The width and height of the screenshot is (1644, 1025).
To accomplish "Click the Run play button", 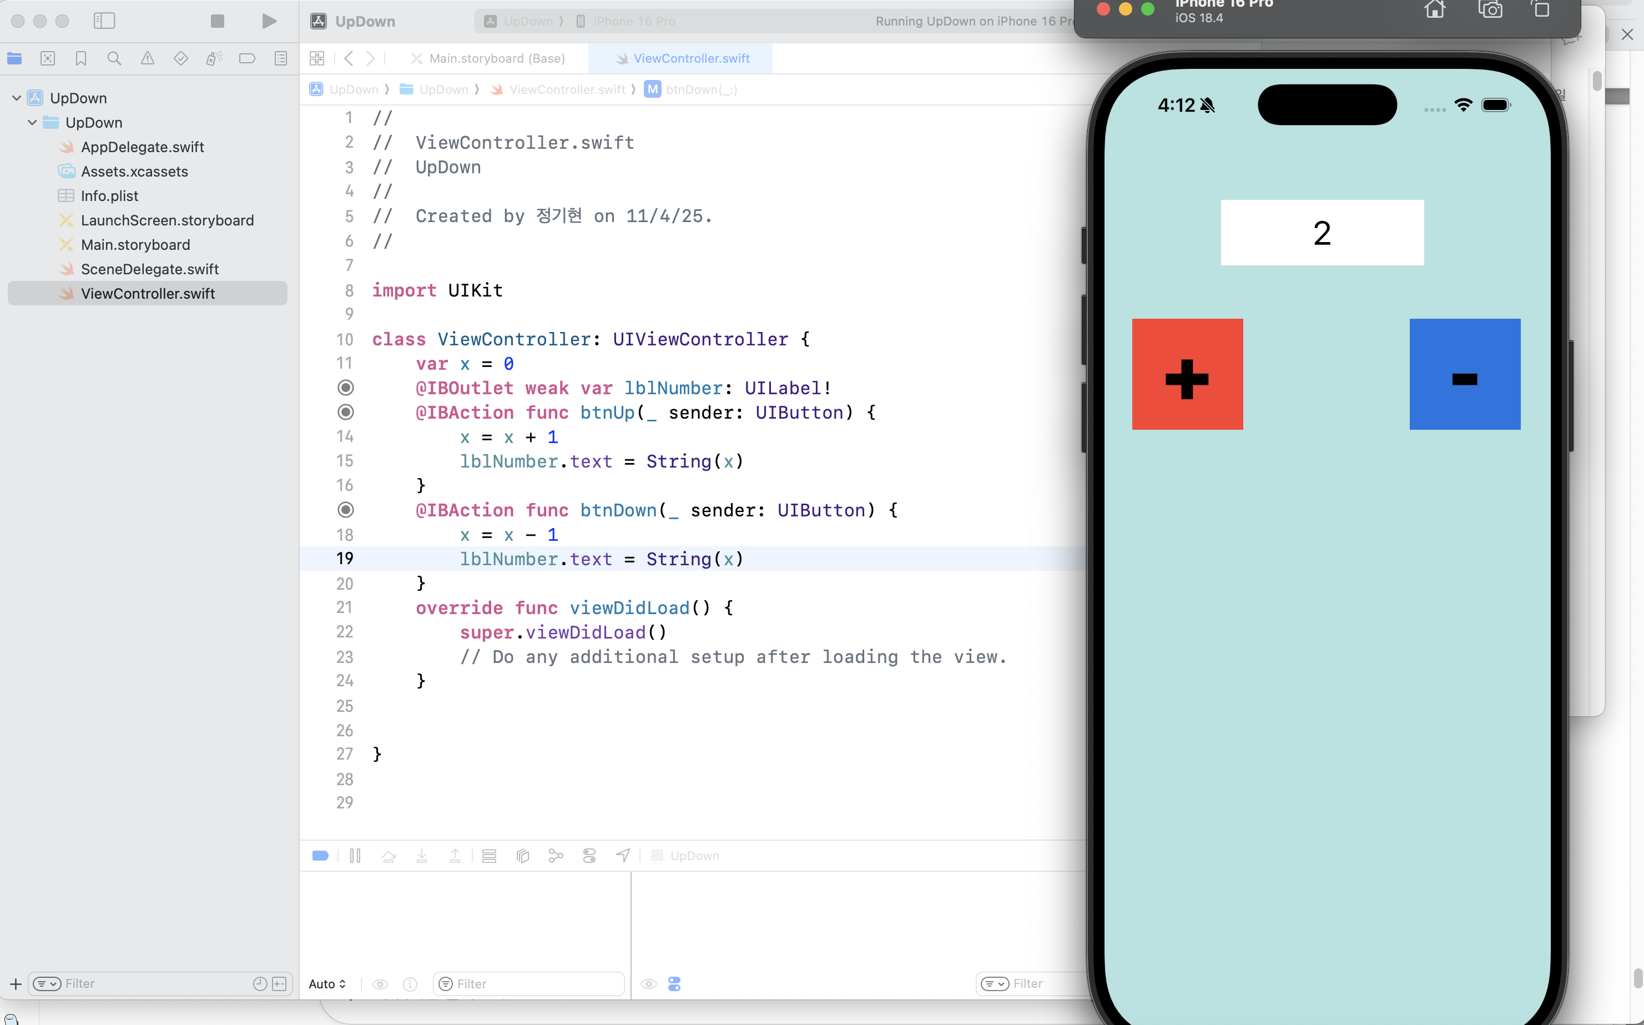I will tap(269, 21).
